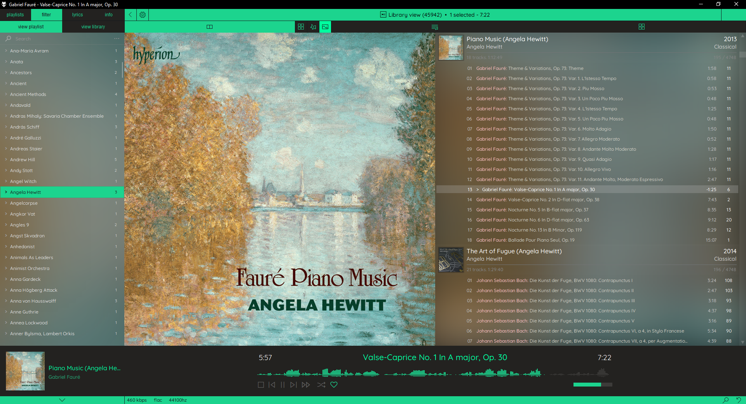The width and height of the screenshot is (746, 404).
Task: Click the search magnifier in status bar
Action: (725, 400)
